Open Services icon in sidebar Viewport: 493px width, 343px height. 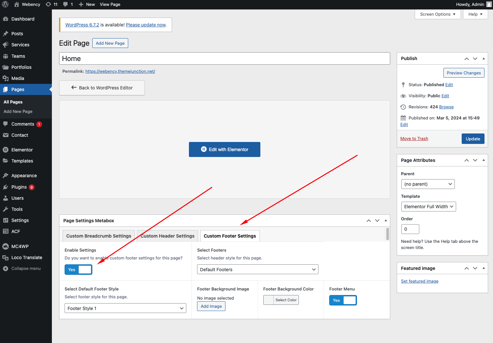coord(6,45)
